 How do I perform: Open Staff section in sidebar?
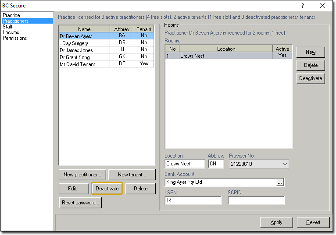pos(7,27)
